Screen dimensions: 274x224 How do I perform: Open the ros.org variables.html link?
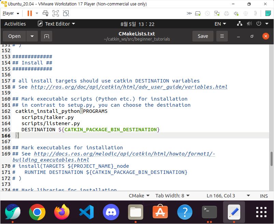click(x=129, y=87)
